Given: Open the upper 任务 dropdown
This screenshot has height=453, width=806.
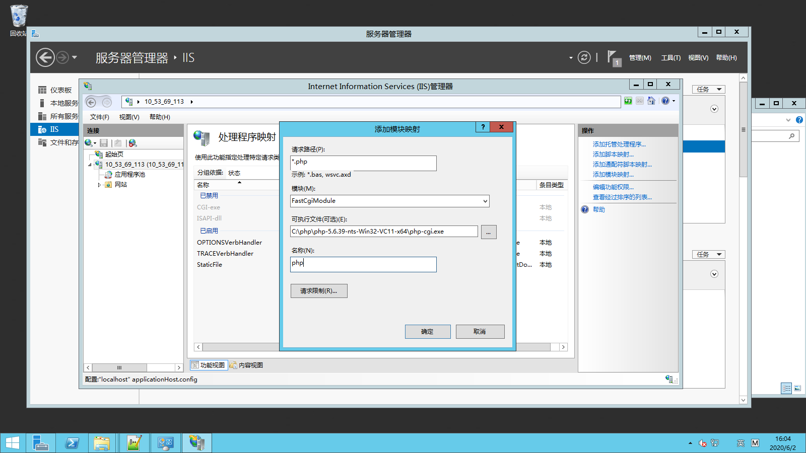Looking at the screenshot, I should click(709, 90).
